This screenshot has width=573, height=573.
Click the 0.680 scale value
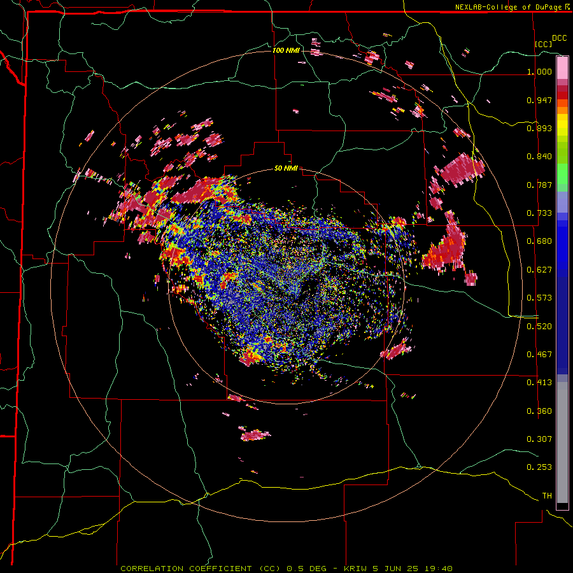click(x=539, y=241)
